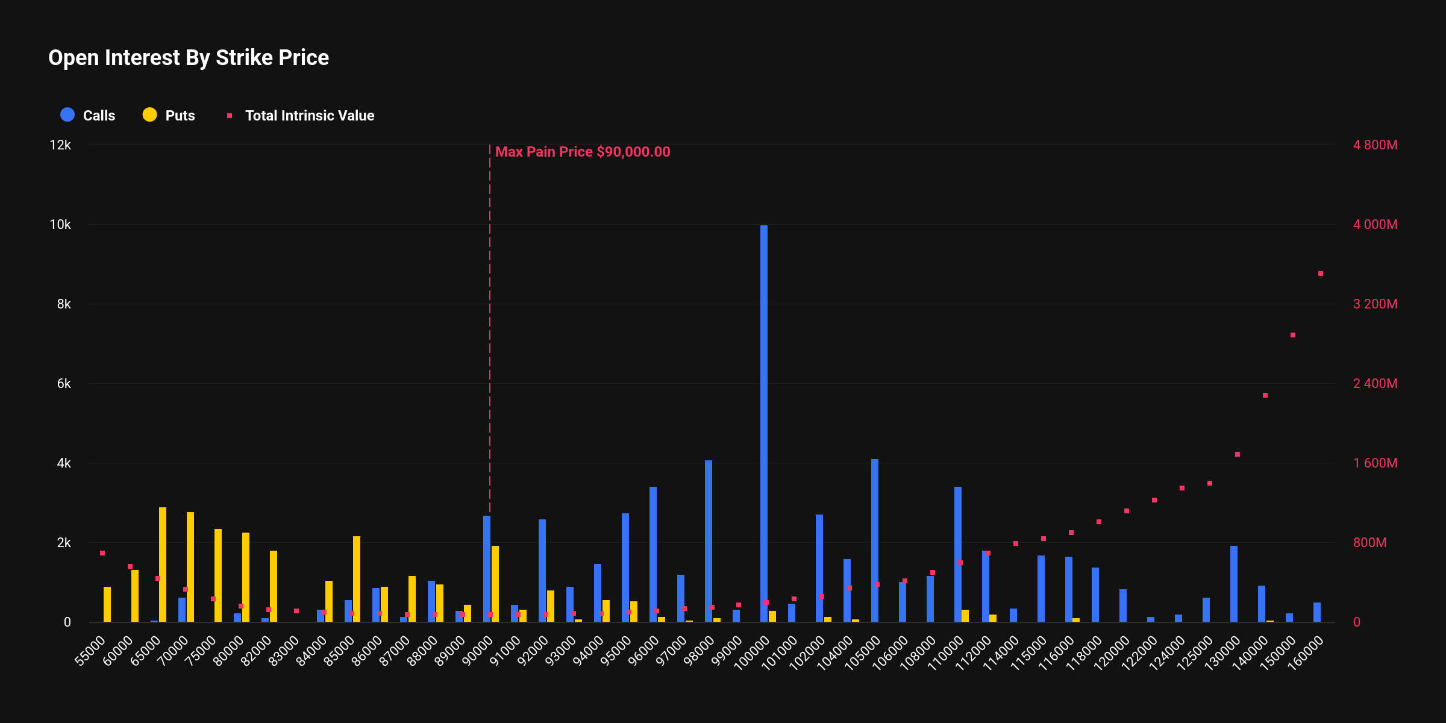Toggle the Puts legend item
Image resolution: width=1446 pixels, height=723 pixels.
point(180,116)
